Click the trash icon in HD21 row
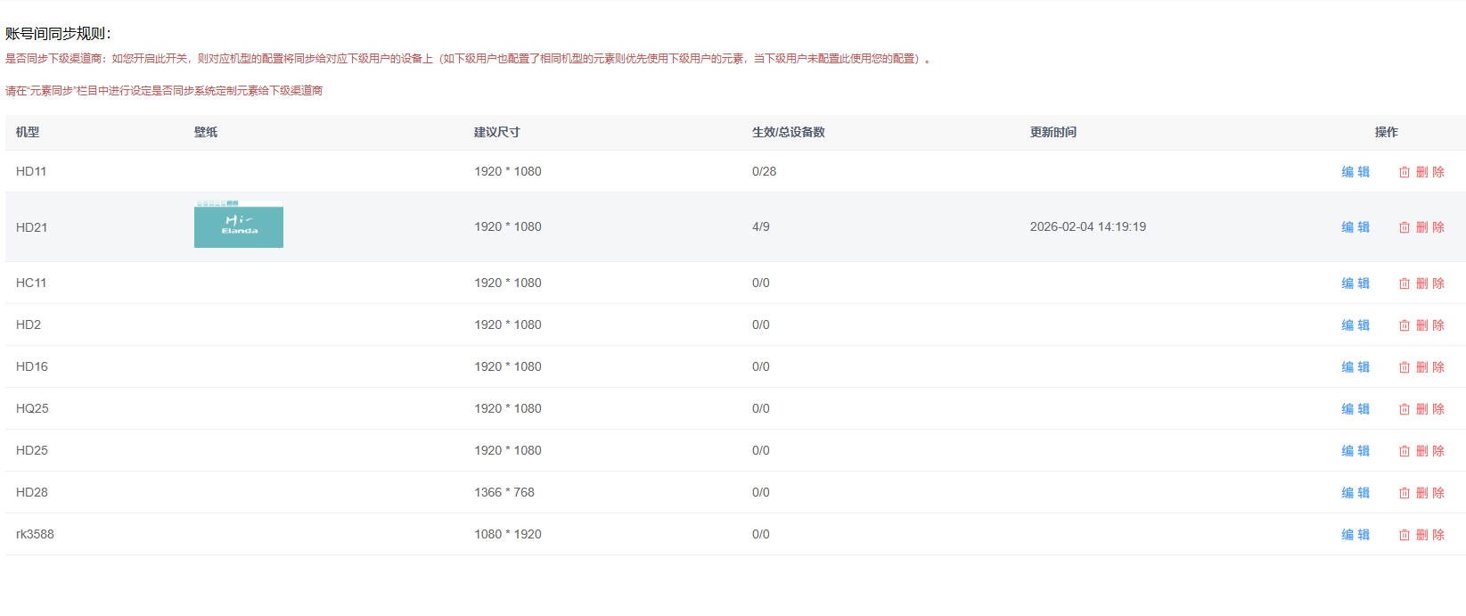1466x616 pixels. click(x=1405, y=227)
